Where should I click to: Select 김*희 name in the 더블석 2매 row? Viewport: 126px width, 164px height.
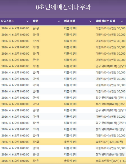pyautogui.click(x=36, y=73)
